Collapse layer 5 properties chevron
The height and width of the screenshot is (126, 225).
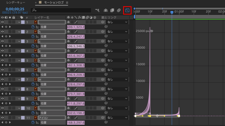tap(19, 60)
